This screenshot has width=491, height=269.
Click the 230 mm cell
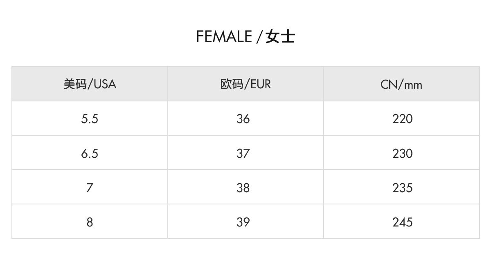tap(403, 154)
